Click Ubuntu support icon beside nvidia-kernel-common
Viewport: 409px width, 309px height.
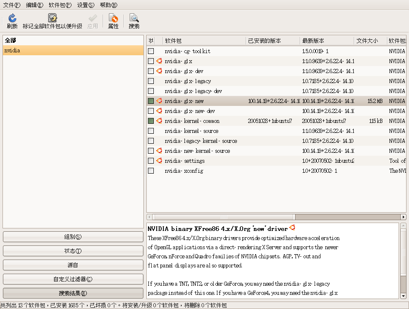(159, 120)
